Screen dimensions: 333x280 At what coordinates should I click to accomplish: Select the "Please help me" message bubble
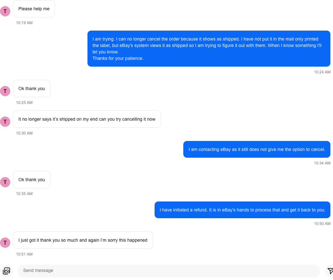tap(34, 9)
